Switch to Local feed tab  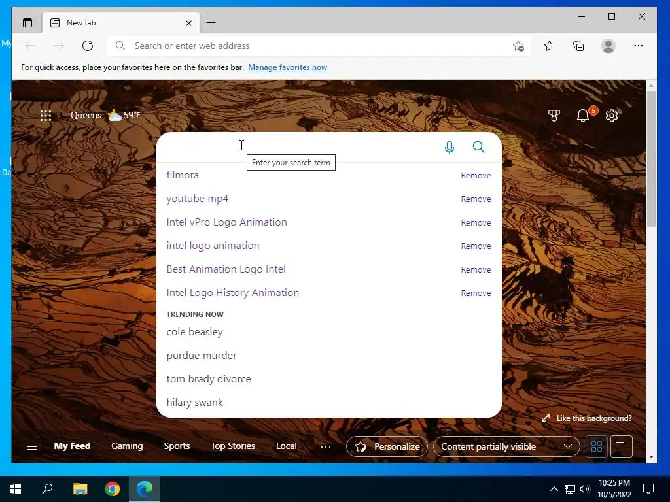click(287, 446)
